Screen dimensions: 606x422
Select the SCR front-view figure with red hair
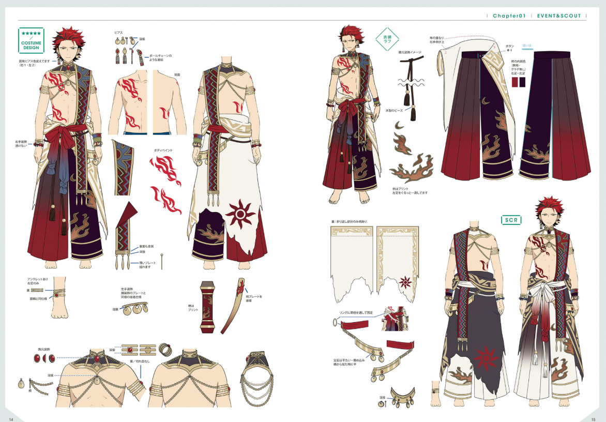(x=549, y=302)
